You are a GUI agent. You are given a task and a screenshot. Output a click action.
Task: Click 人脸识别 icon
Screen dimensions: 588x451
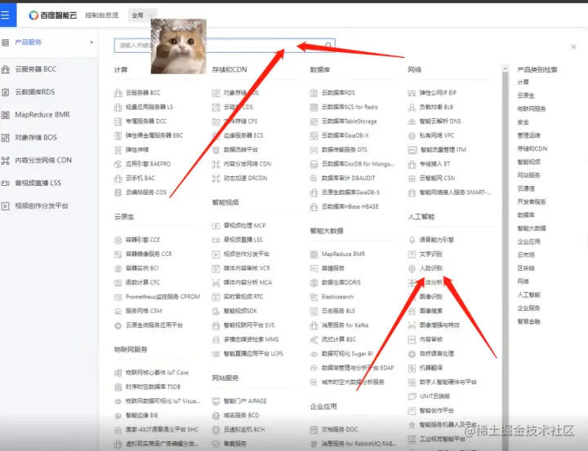(412, 268)
